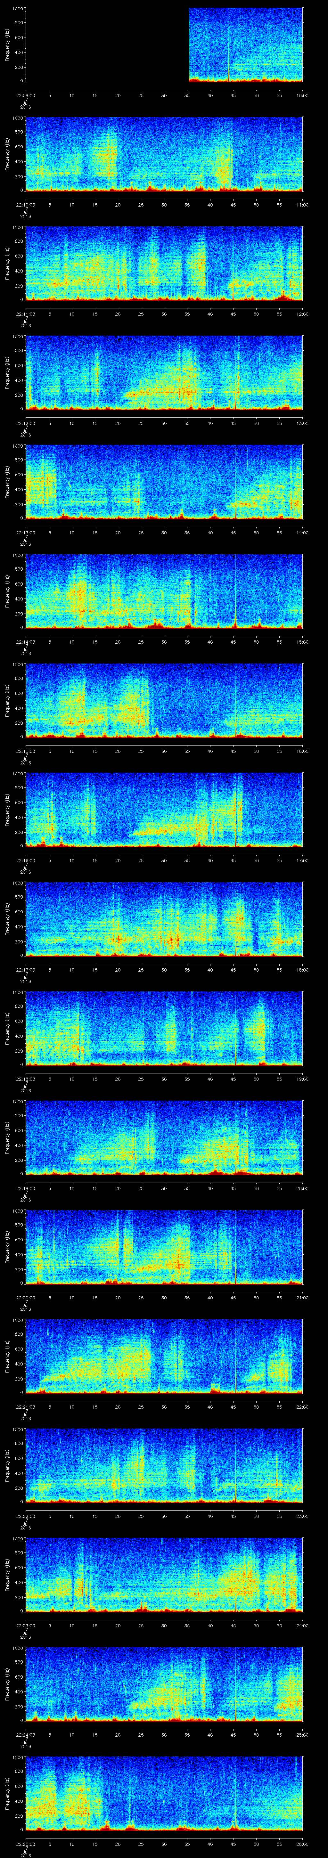Select the spectrogram panel starting at 22:10:00
328x1858 pixels.
(x=164, y=154)
